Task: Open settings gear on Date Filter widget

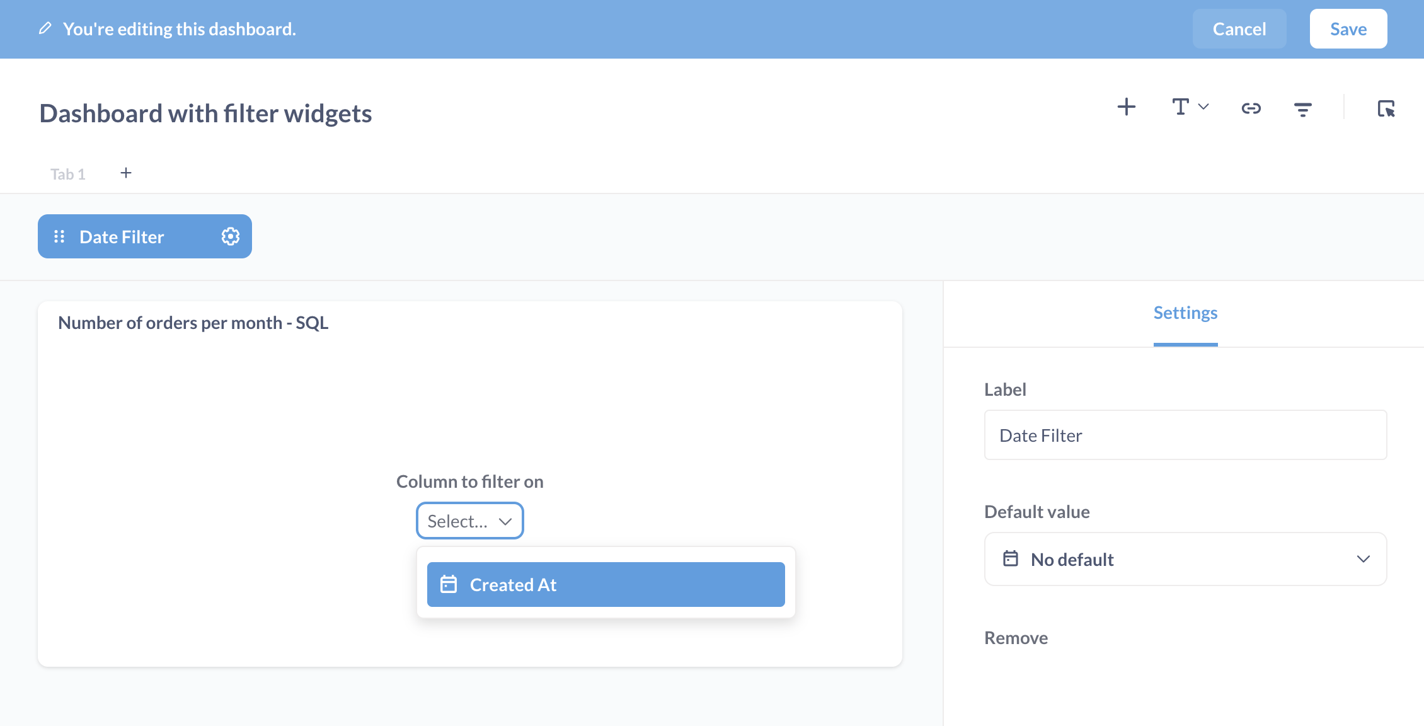Action: [229, 236]
